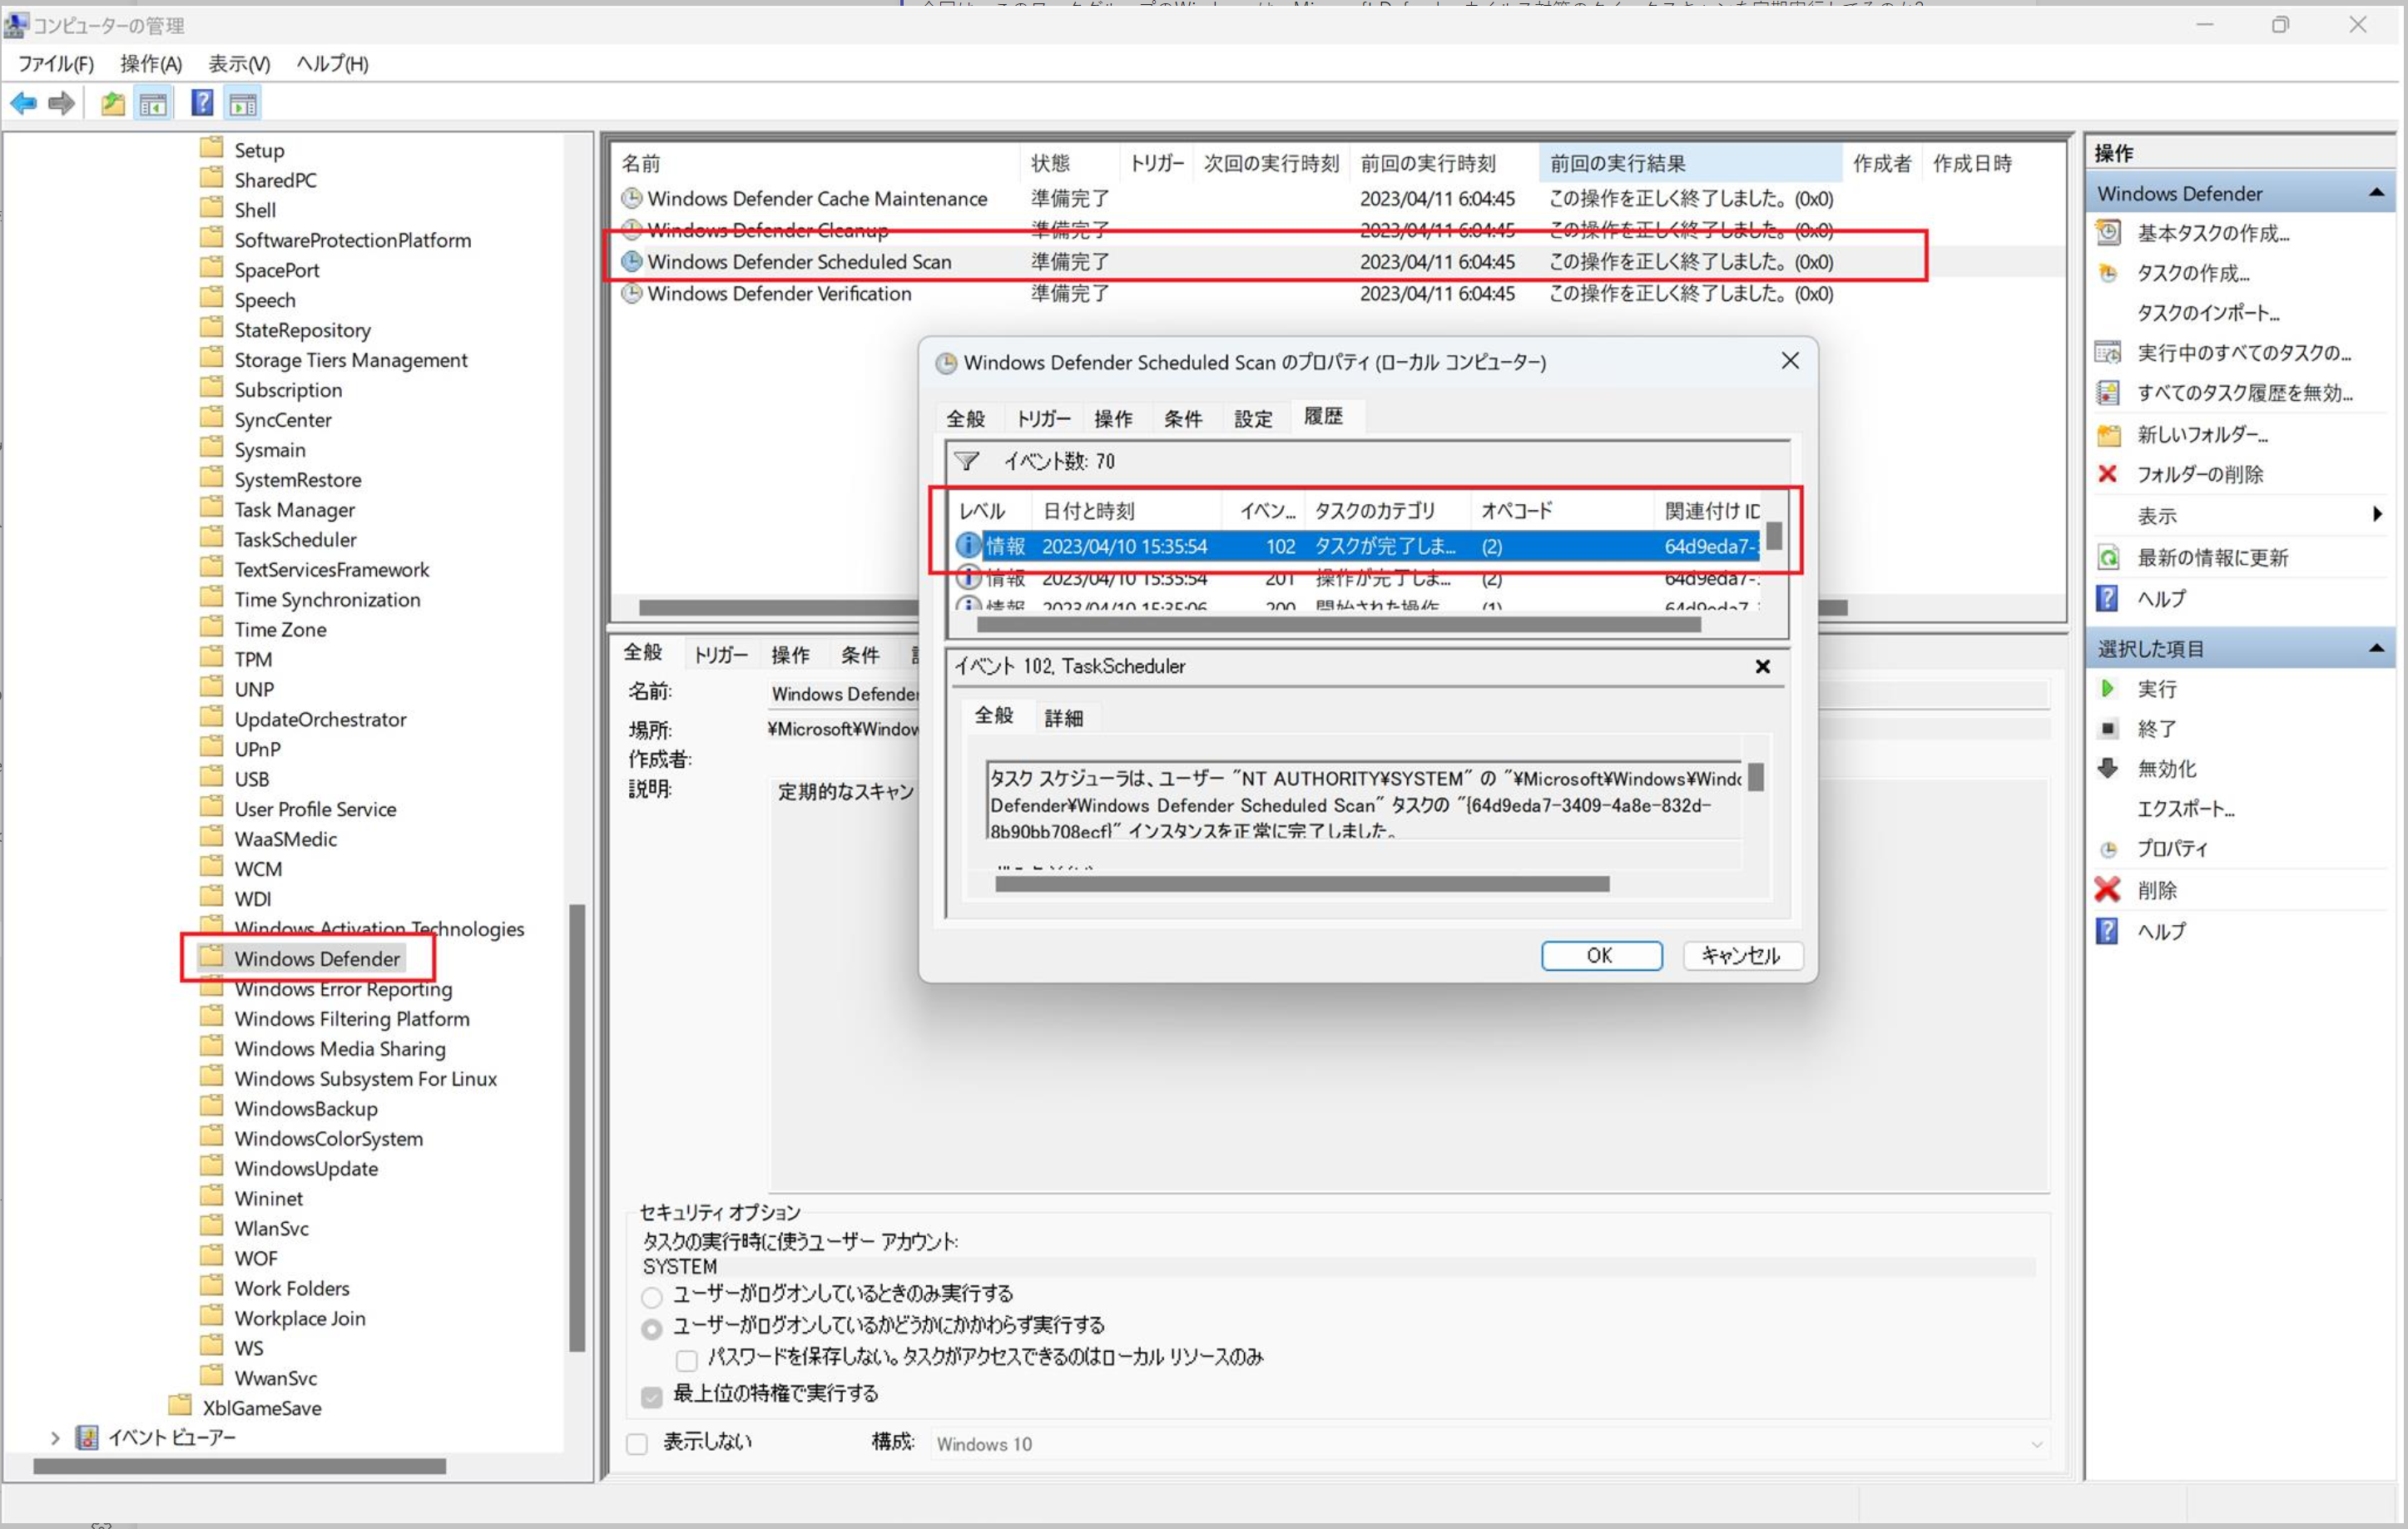The width and height of the screenshot is (2408, 1529).
Task: Select the event 102 タスクが完了しました row
Action: coord(1358,546)
